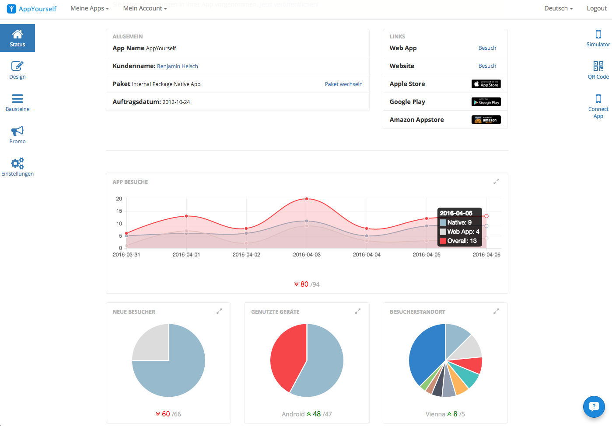This screenshot has width=612, height=426.
Task: Click the 2016-04-06 Overall data point
Action: tap(486, 216)
